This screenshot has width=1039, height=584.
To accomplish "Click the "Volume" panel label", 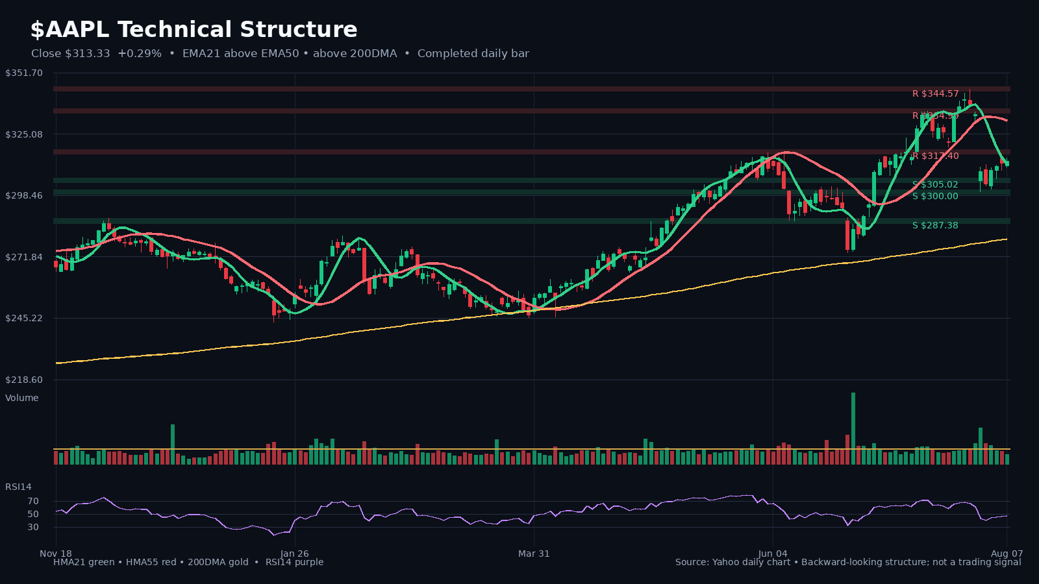I will 22,398.
